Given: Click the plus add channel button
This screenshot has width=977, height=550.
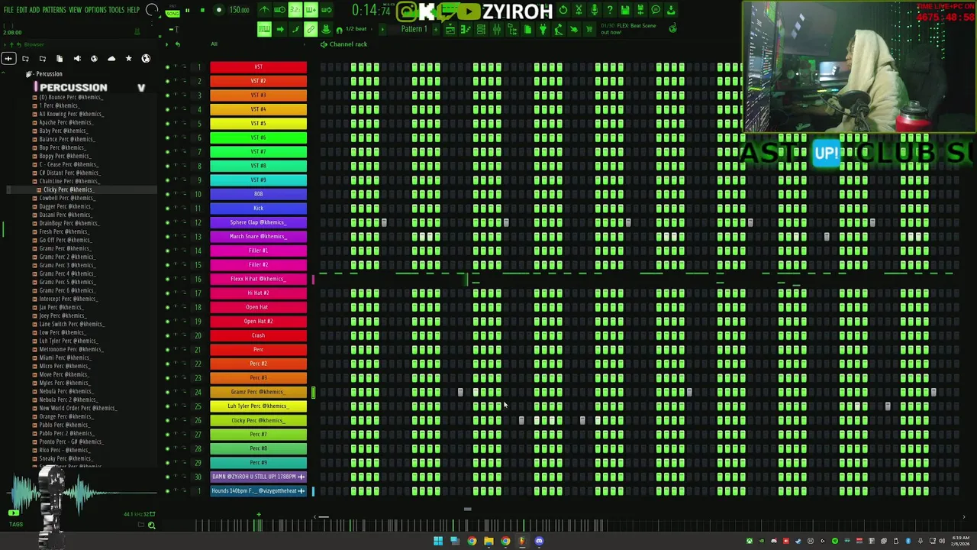Looking at the screenshot, I should pos(258,515).
